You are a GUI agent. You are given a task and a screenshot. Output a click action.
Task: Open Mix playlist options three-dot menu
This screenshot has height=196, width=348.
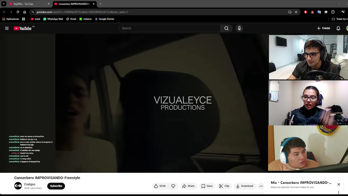tap(338, 192)
